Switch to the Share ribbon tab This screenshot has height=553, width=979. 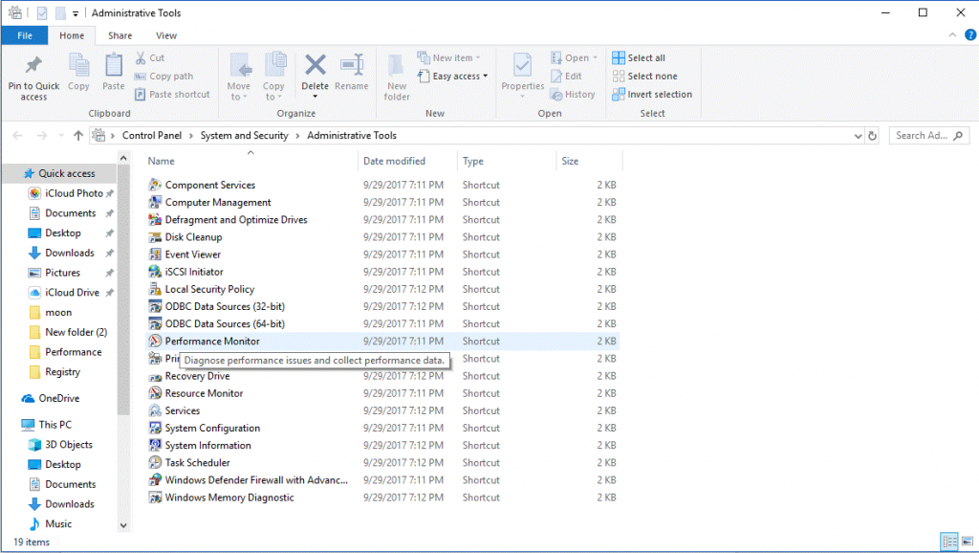pos(120,35)
